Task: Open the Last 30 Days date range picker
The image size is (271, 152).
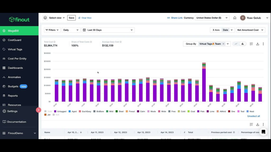Action: pos(108,30)
